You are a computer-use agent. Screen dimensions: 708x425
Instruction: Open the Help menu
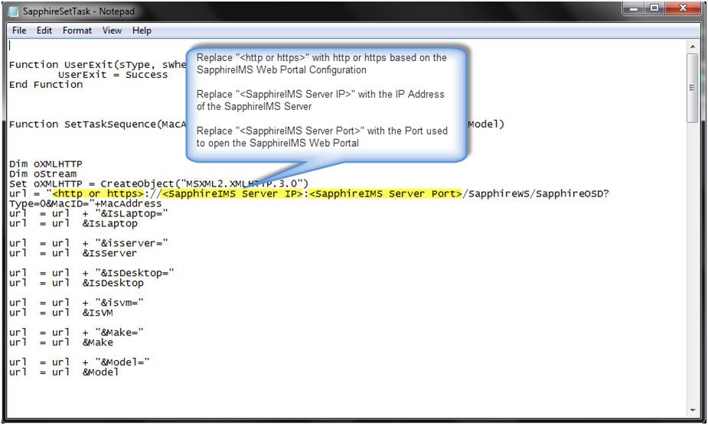(x=142, y=31)
